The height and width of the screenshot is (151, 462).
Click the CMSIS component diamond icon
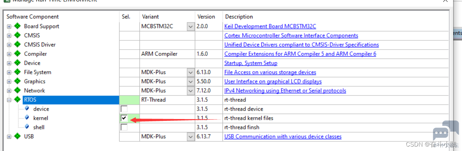[17, 35]
